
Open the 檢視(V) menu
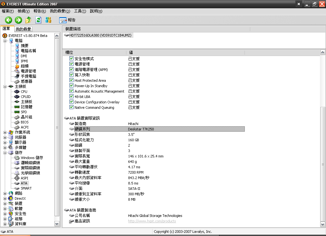[24, 11]
